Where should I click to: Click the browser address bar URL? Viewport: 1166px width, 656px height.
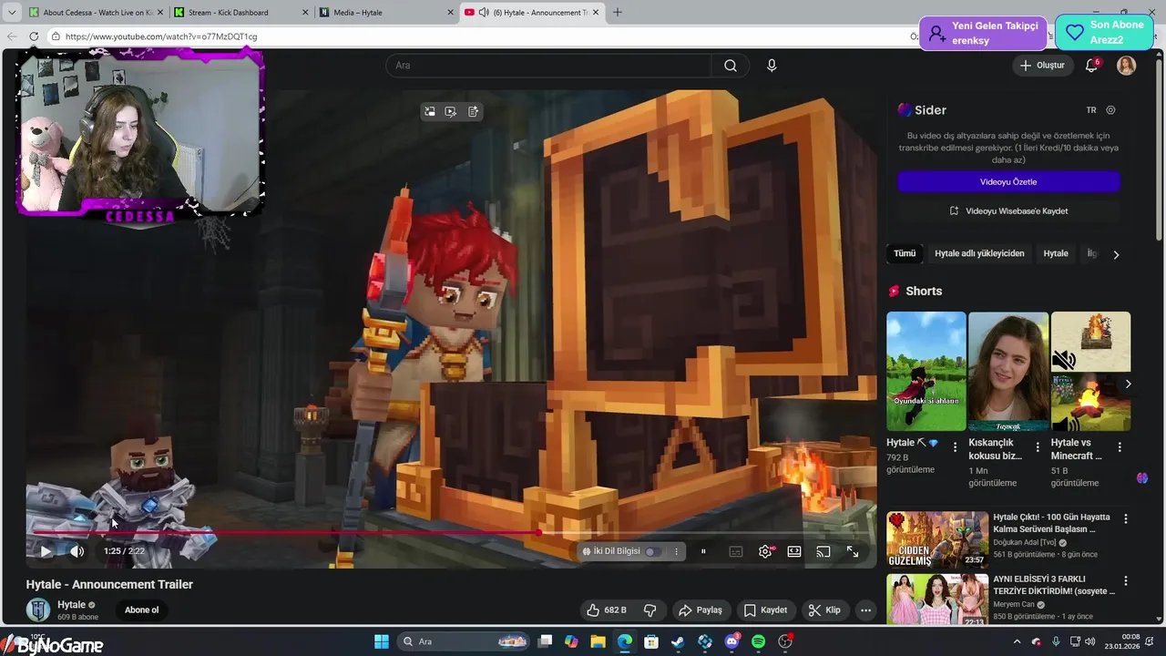coord(161,36)
